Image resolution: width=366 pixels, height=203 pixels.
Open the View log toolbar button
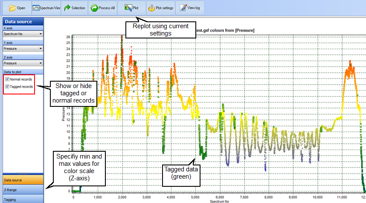189,8
